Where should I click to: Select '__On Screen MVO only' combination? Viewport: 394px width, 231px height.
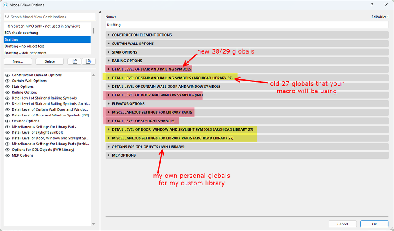(x=47, y=26)
